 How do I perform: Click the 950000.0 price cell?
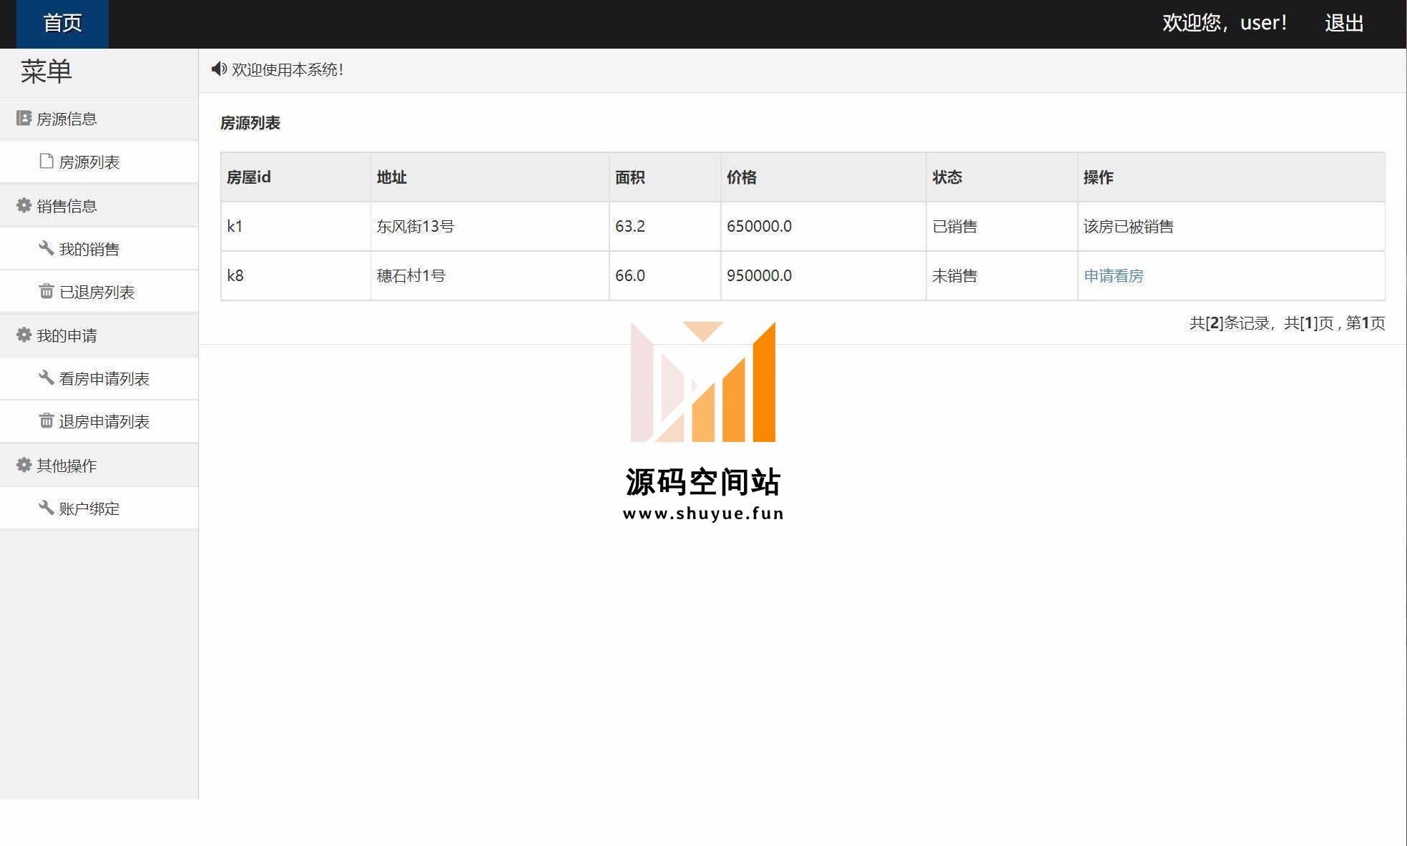823,275
